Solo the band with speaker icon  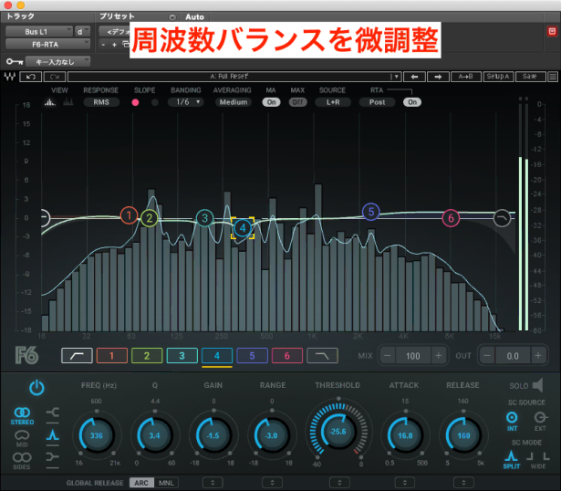[x=538, y=385]
